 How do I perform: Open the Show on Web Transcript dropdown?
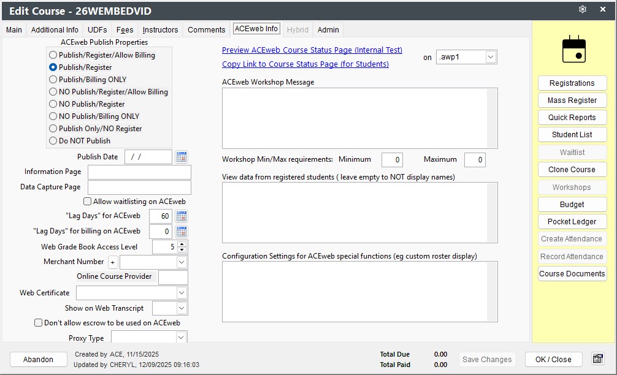coord(182,308)
